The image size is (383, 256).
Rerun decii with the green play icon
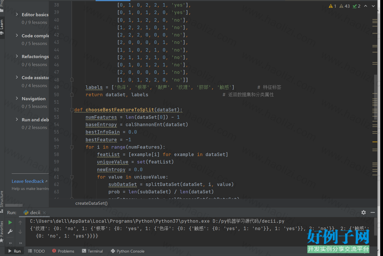(x=10, y=222)
